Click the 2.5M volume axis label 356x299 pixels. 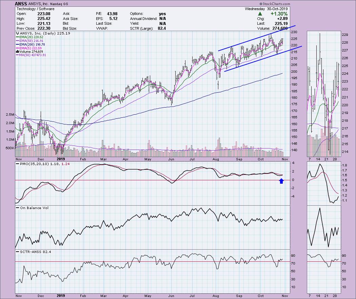(10, 115)
